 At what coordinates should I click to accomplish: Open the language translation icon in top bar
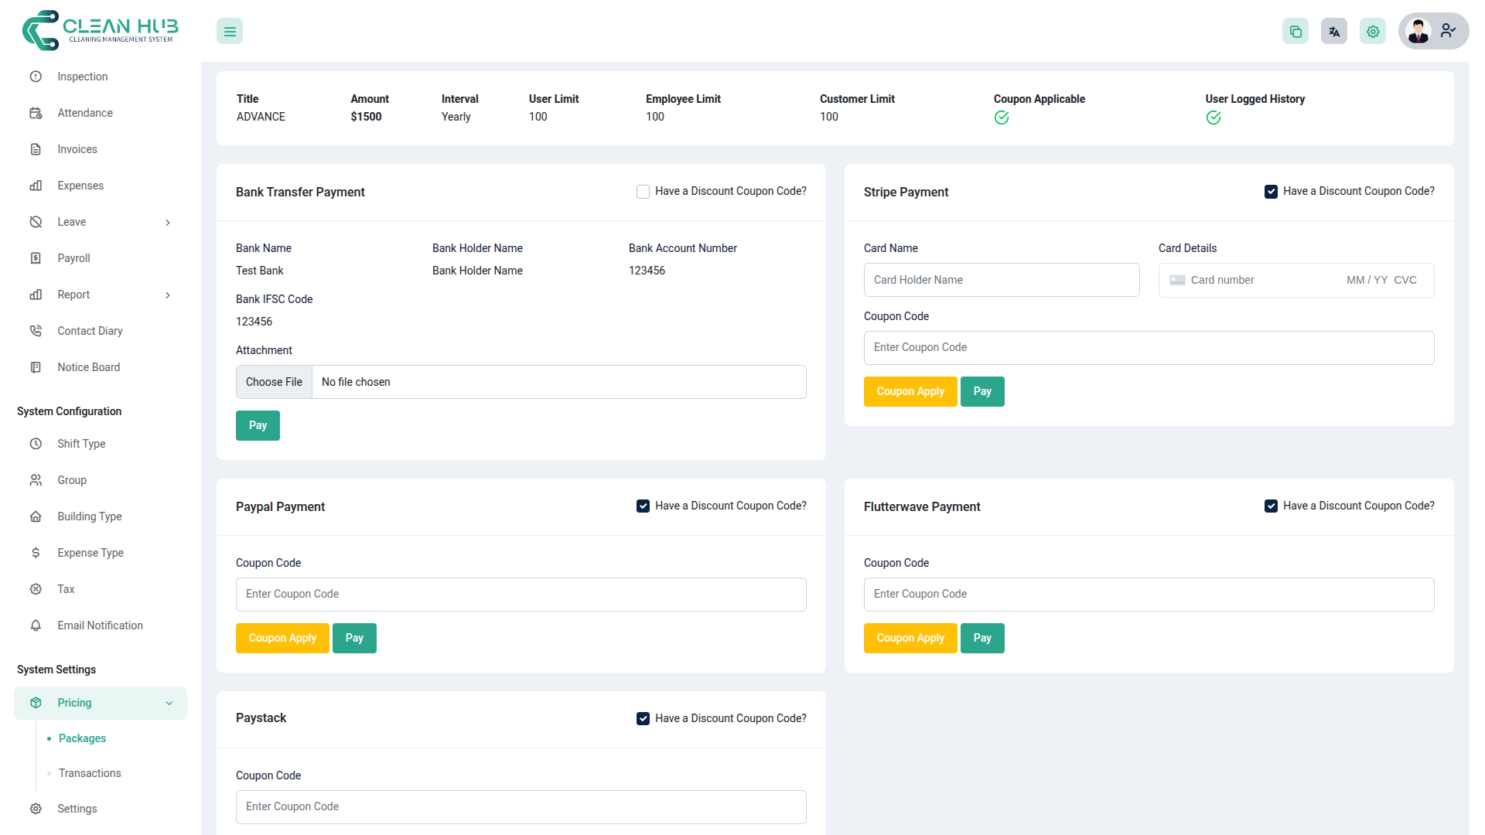click(x=1333, y=31)
